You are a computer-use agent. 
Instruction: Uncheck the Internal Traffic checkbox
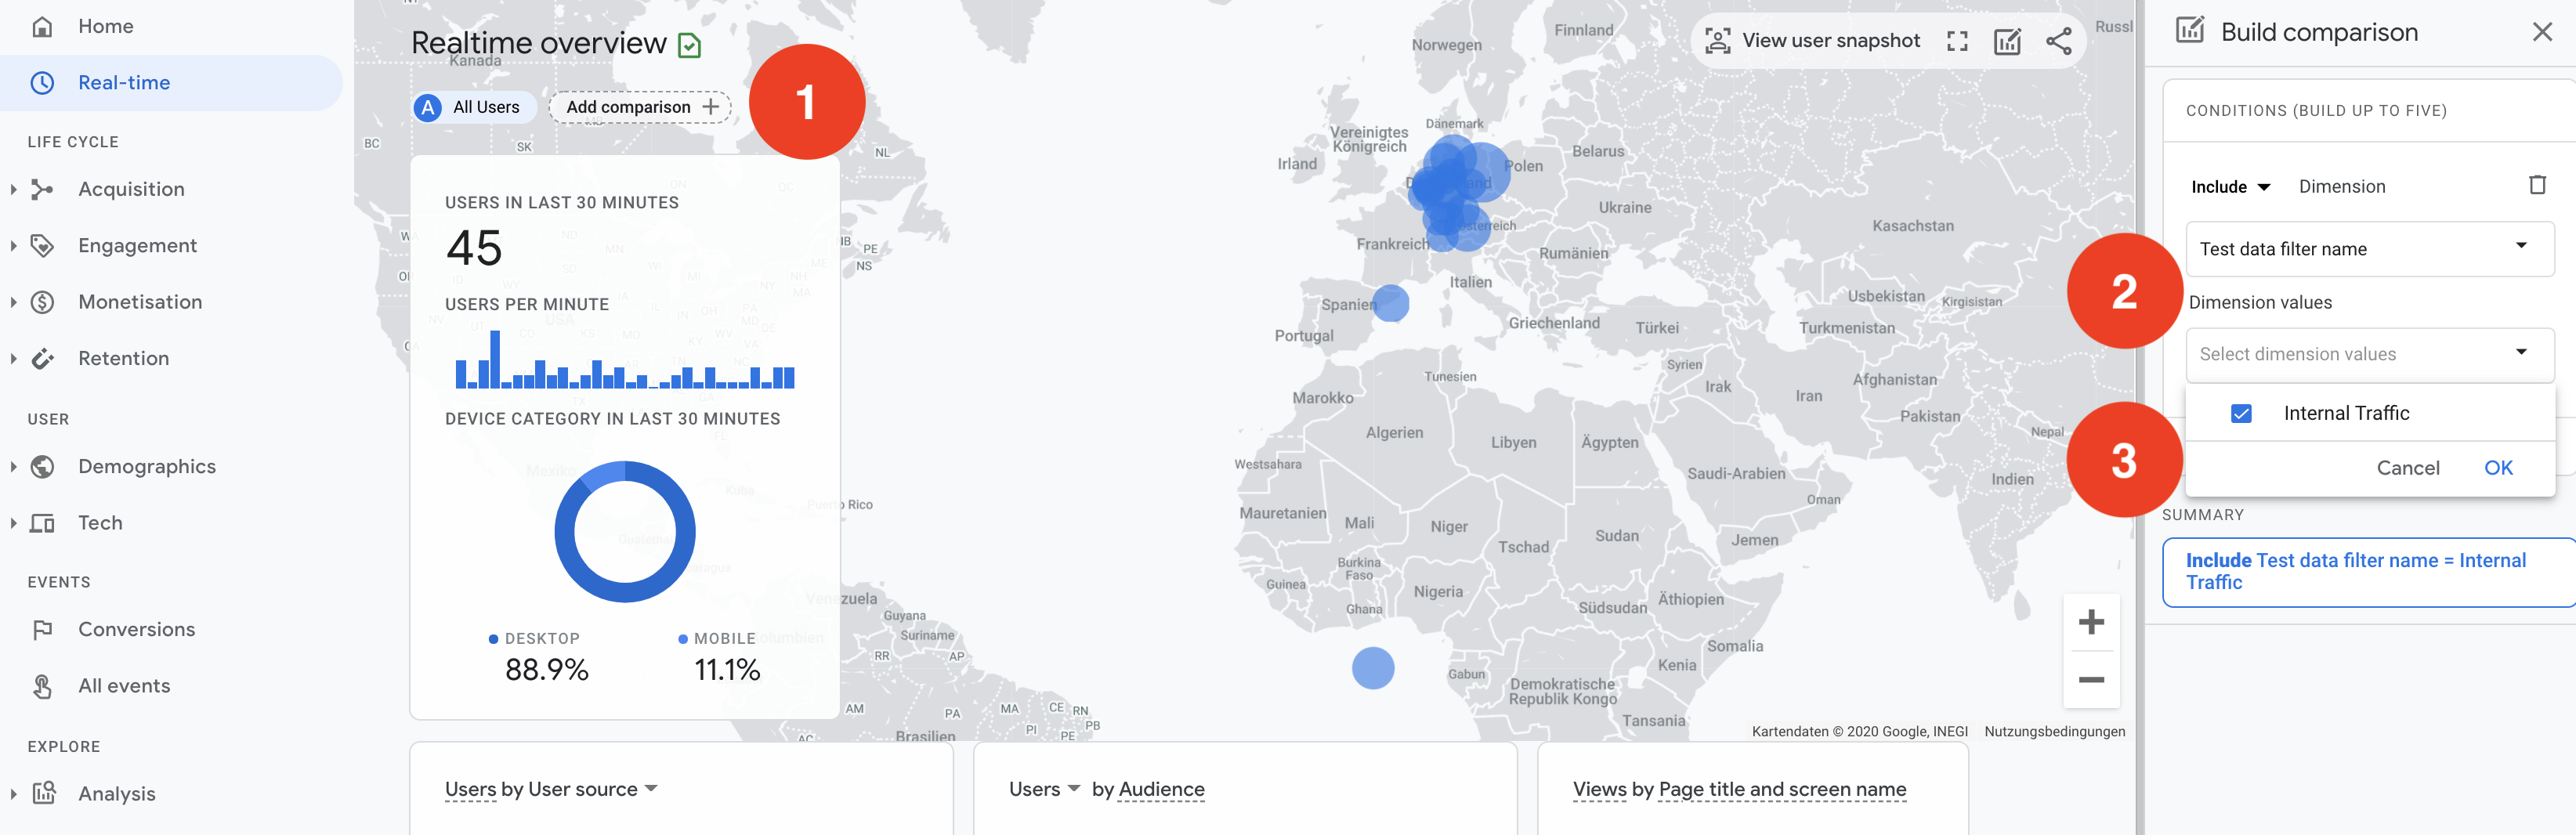(2241, 413)
